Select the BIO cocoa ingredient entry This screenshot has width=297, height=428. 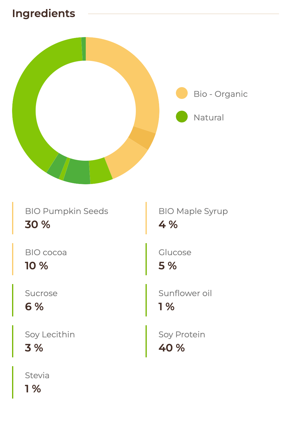(x=46, y=259)
